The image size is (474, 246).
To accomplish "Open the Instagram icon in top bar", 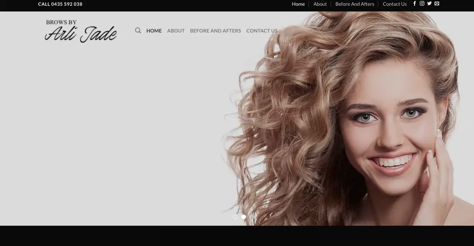I will point(422,4).
